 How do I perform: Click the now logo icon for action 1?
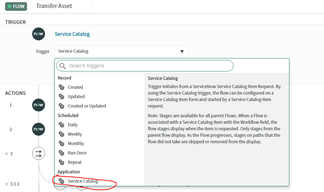click(39, 105)
